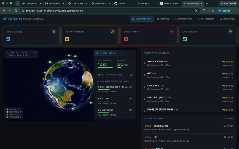This screenshot has height=149, width=239.
Task: Click the Digital Twin Live label
Action: pos(22,52)
